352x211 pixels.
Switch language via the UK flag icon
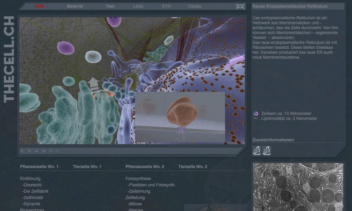tap(240, 6)
